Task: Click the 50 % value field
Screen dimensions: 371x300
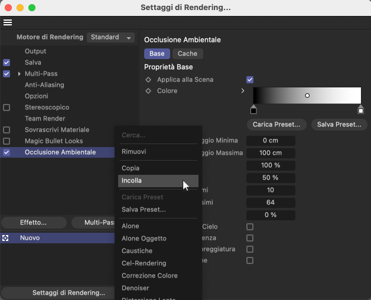Action: (271, 178)
